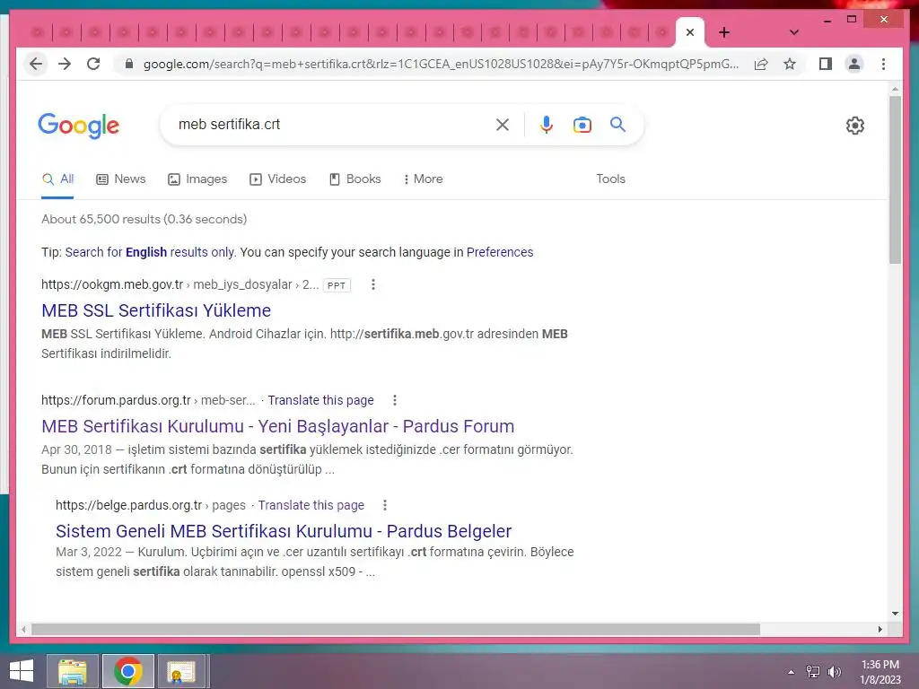
Task: Click the horizontal scrollbar thumb
Action: 396,629
